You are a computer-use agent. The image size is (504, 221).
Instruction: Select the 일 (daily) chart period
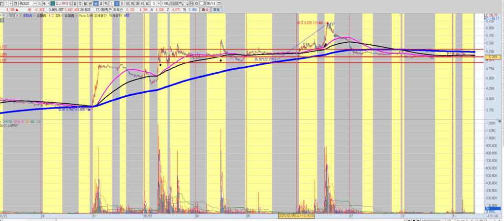[75, 3]
